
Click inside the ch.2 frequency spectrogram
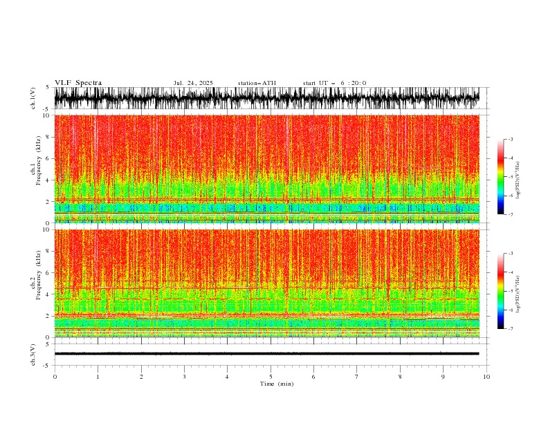point(266,283)
